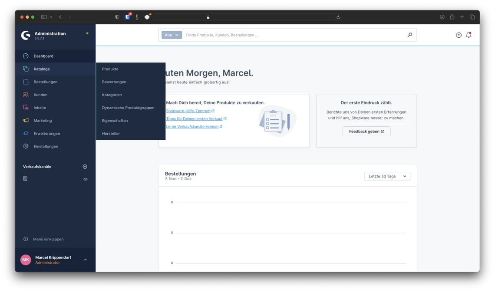Click the Marketing megaphone icon
Viewport: 495px width, 292px height.
(x=26, y=121)
